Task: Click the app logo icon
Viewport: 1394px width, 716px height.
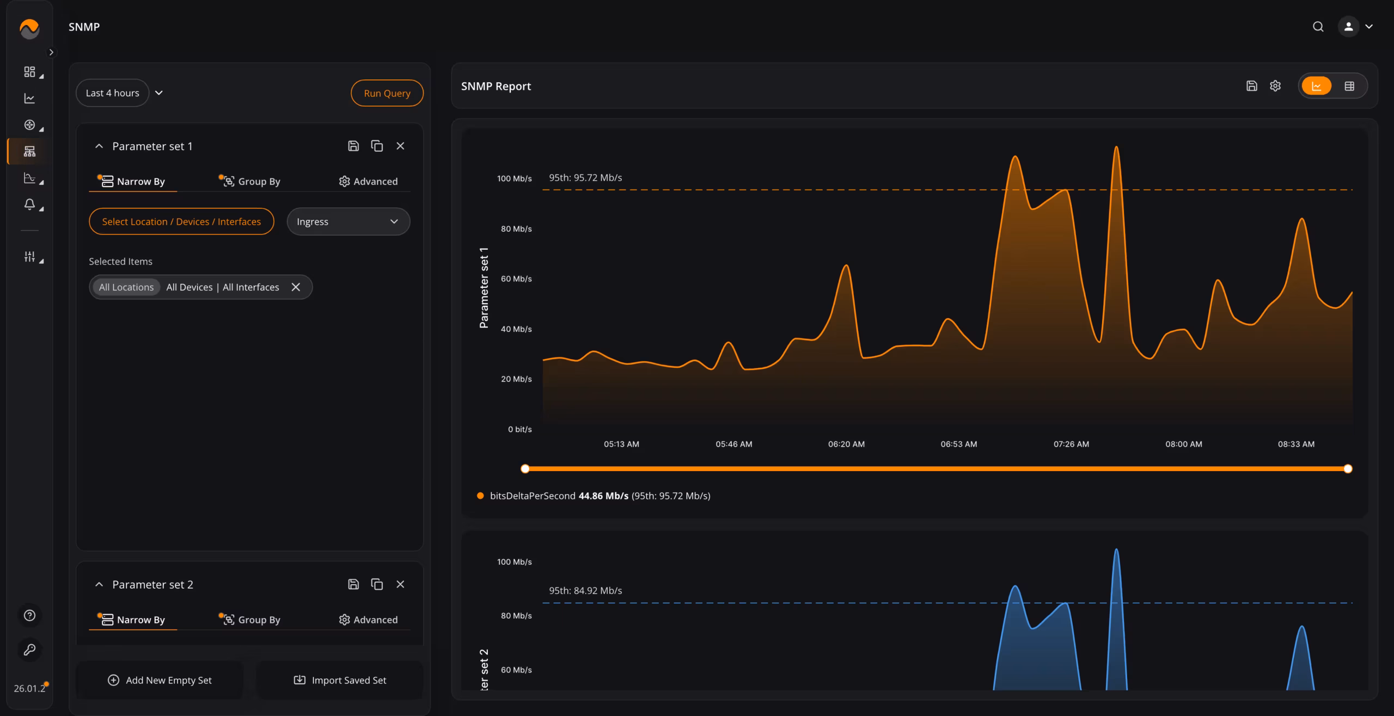Action: pos(29,28)
